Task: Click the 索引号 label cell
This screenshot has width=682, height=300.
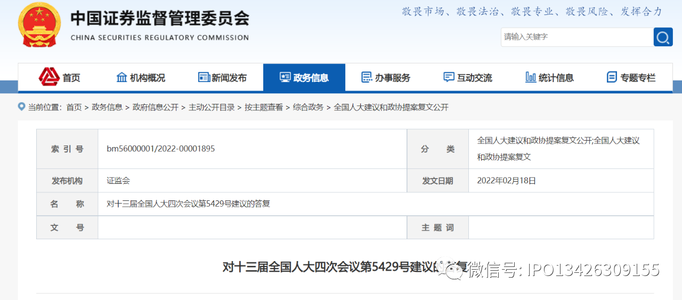Action: coord(67,149)
